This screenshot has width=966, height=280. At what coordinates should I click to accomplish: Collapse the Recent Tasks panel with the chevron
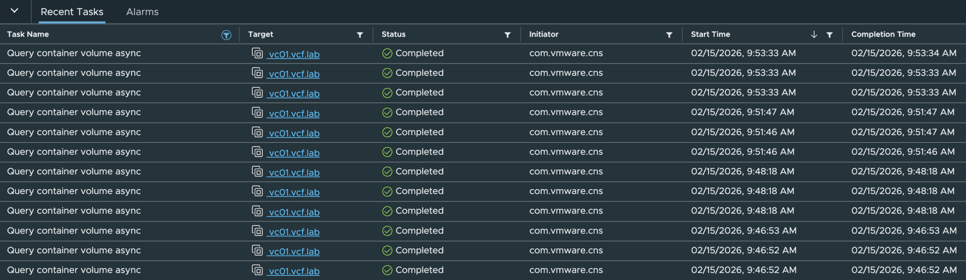pos(15,10)
